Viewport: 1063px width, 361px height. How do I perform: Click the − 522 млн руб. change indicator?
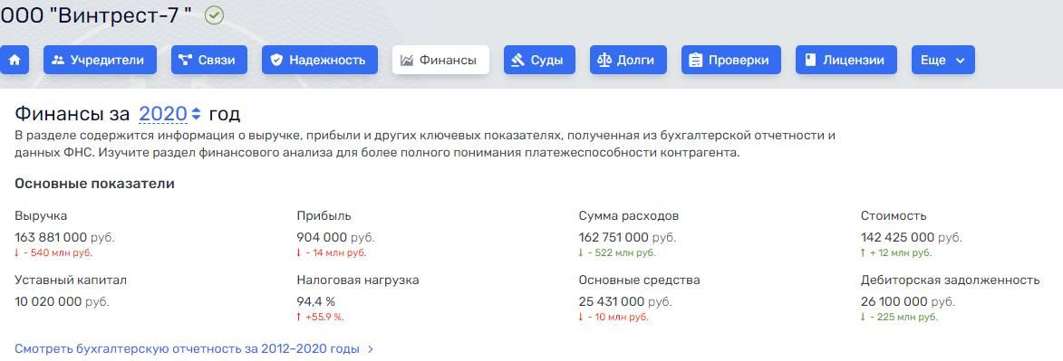coord(617,253)
